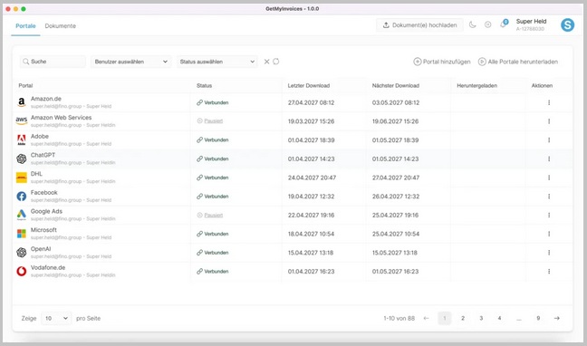Click Portal column header
Image resolution: width=587 pixels, height=346 pixels.
point(25,86)
